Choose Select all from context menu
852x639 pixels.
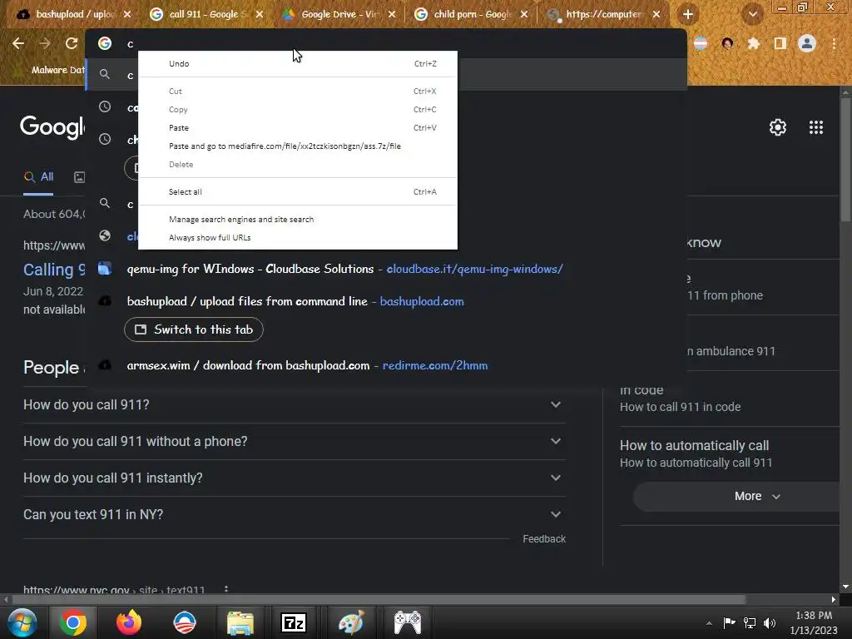coord(298,192)
